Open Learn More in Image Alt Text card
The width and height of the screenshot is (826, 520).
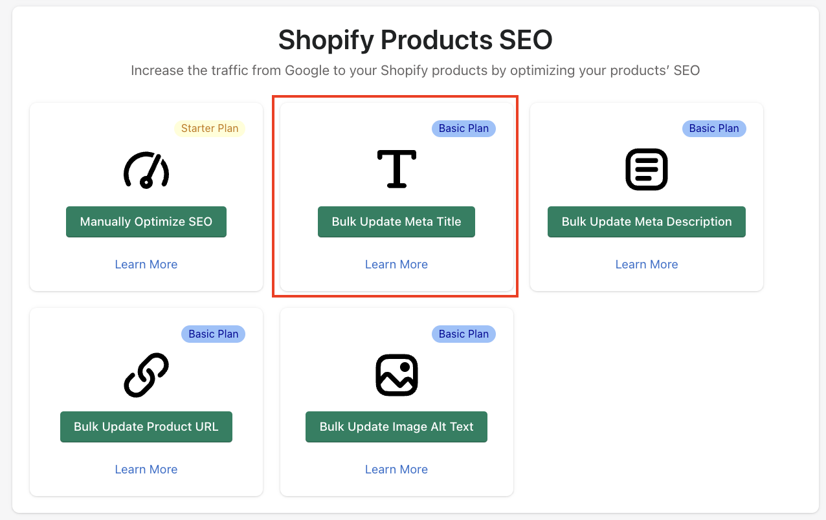click(x=396, y=470)
